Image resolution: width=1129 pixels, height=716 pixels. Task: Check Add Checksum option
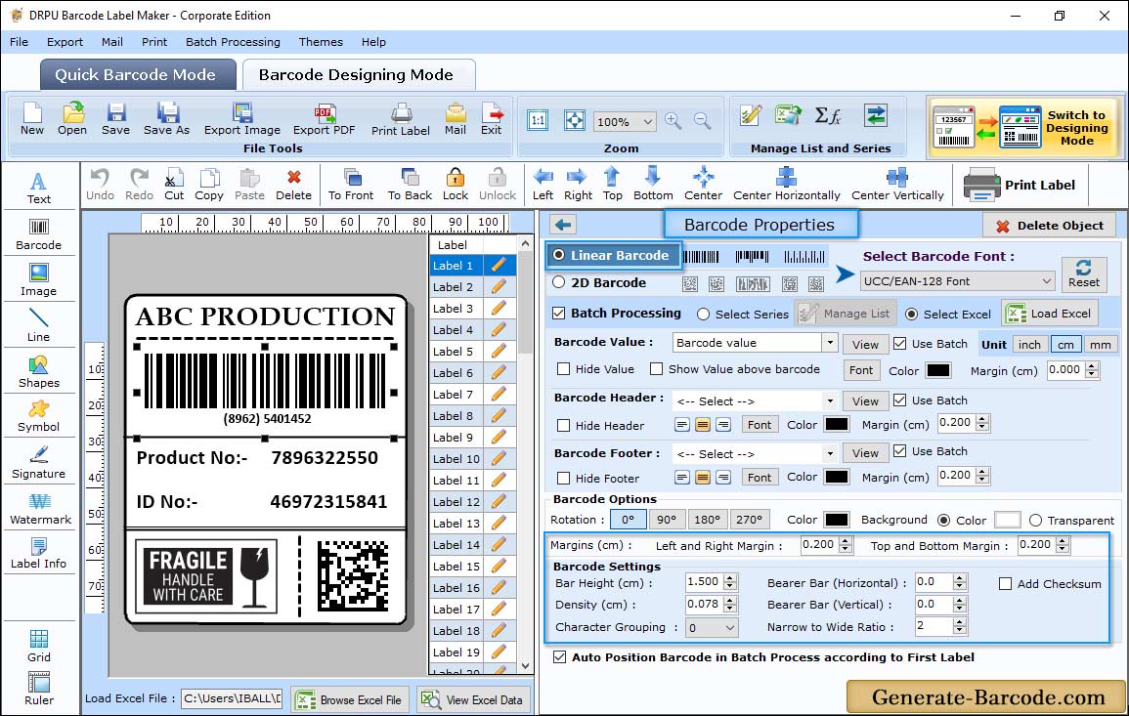pos(1005,584)
